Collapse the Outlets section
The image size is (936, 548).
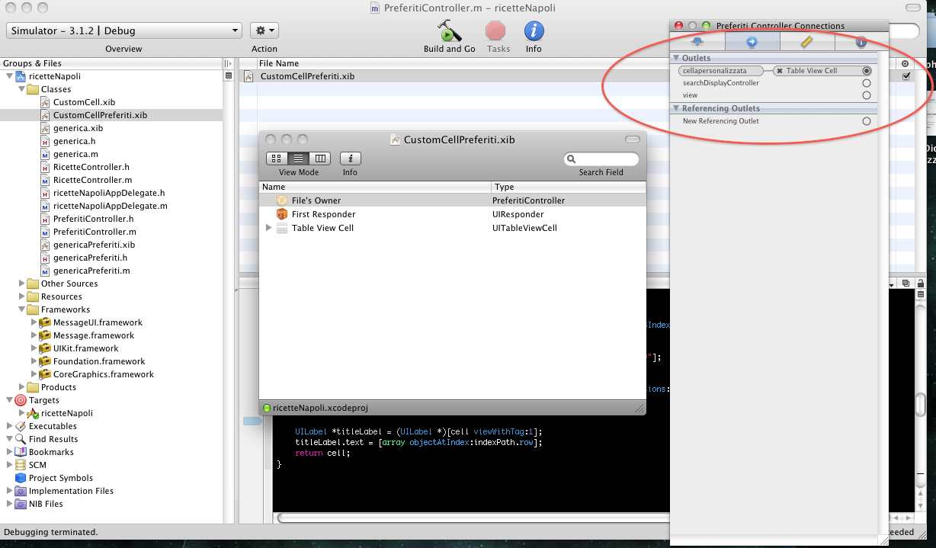pyautogui.click(x=676, y=58)
